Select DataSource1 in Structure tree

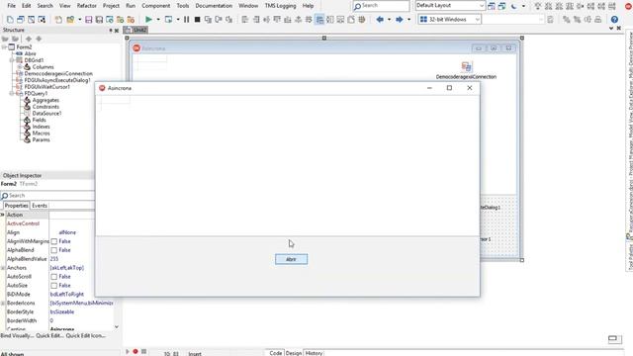coord(46,114)
